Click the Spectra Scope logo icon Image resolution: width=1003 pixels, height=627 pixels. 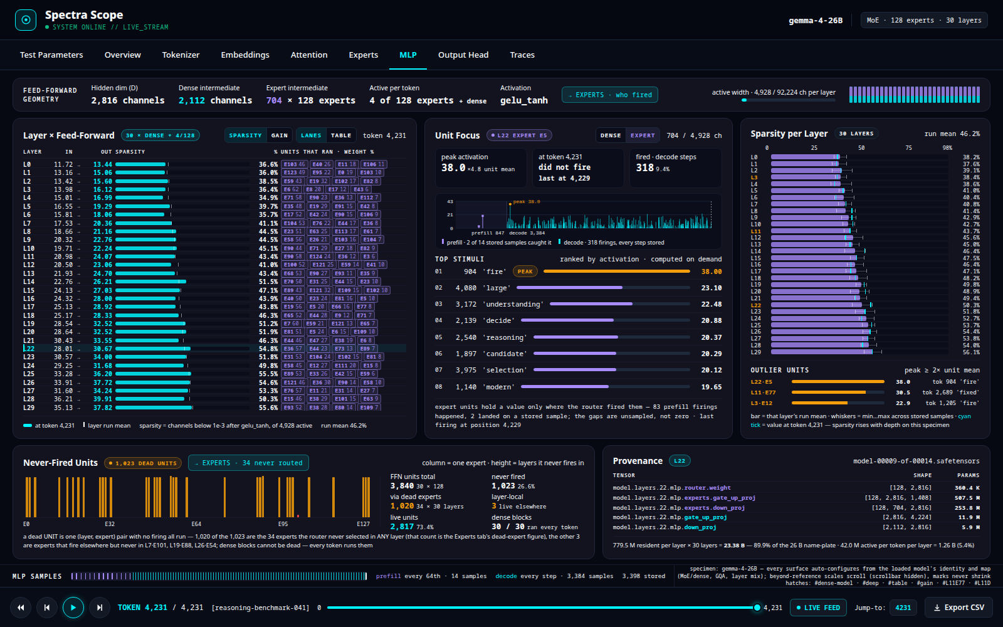[26, 20]
